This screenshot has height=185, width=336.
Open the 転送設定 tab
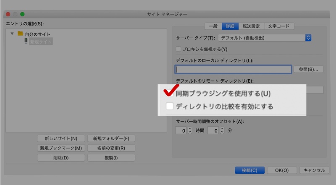coord(251,26)
